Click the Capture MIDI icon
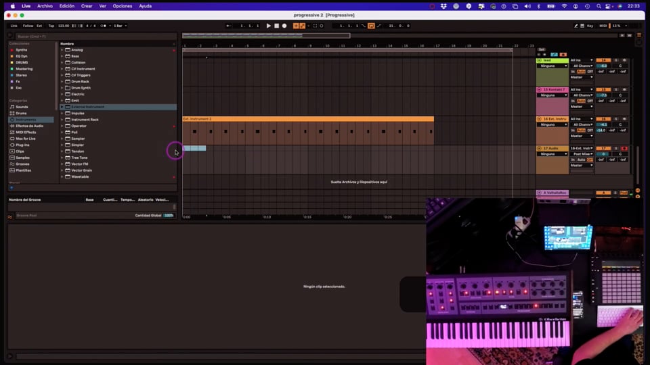The width and height of the screenshot is (650, 365). [315, 26]
